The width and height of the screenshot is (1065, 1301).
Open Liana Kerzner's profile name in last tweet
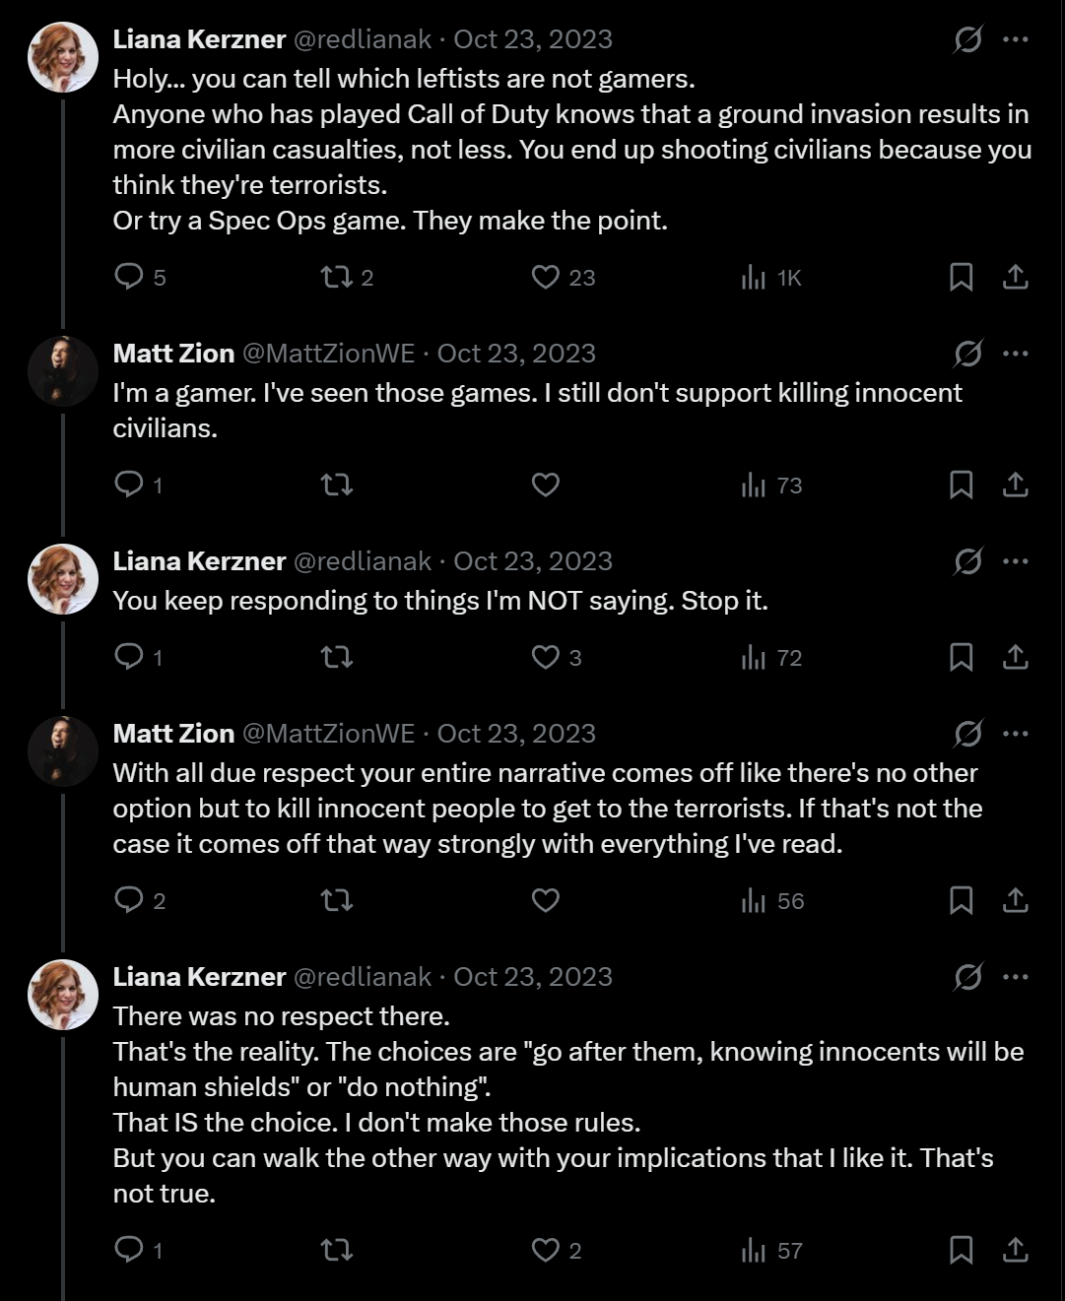[199, 977]
